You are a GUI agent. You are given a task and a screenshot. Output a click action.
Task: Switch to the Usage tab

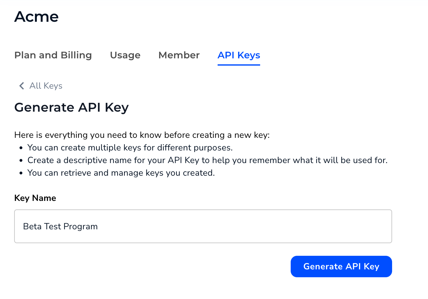pos(125,55)
